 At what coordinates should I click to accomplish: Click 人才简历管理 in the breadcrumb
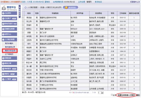click(32, 8)
